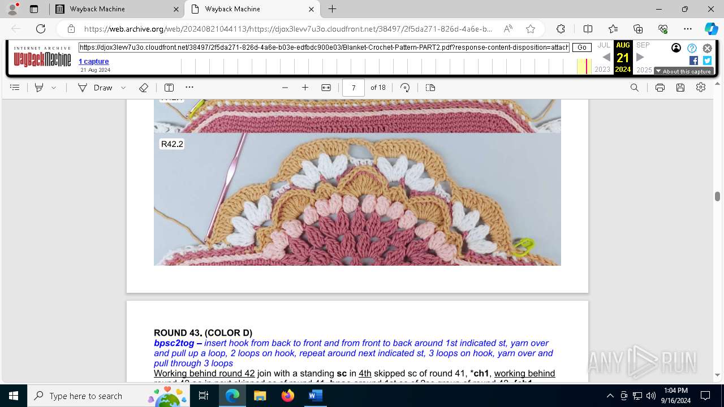Toggle fit to width view
The width and height of the screenshot is (724, 407).
[326, 88]
